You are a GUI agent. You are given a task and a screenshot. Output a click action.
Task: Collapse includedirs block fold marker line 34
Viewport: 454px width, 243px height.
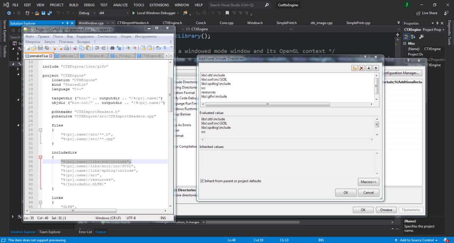[x=41, y=157]
